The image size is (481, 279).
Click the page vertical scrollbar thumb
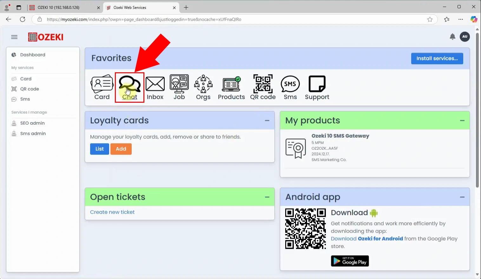pos(477,109)
